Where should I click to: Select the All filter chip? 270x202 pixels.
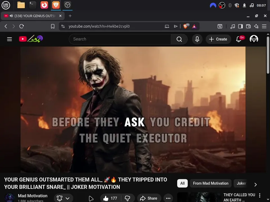[182, 183]
